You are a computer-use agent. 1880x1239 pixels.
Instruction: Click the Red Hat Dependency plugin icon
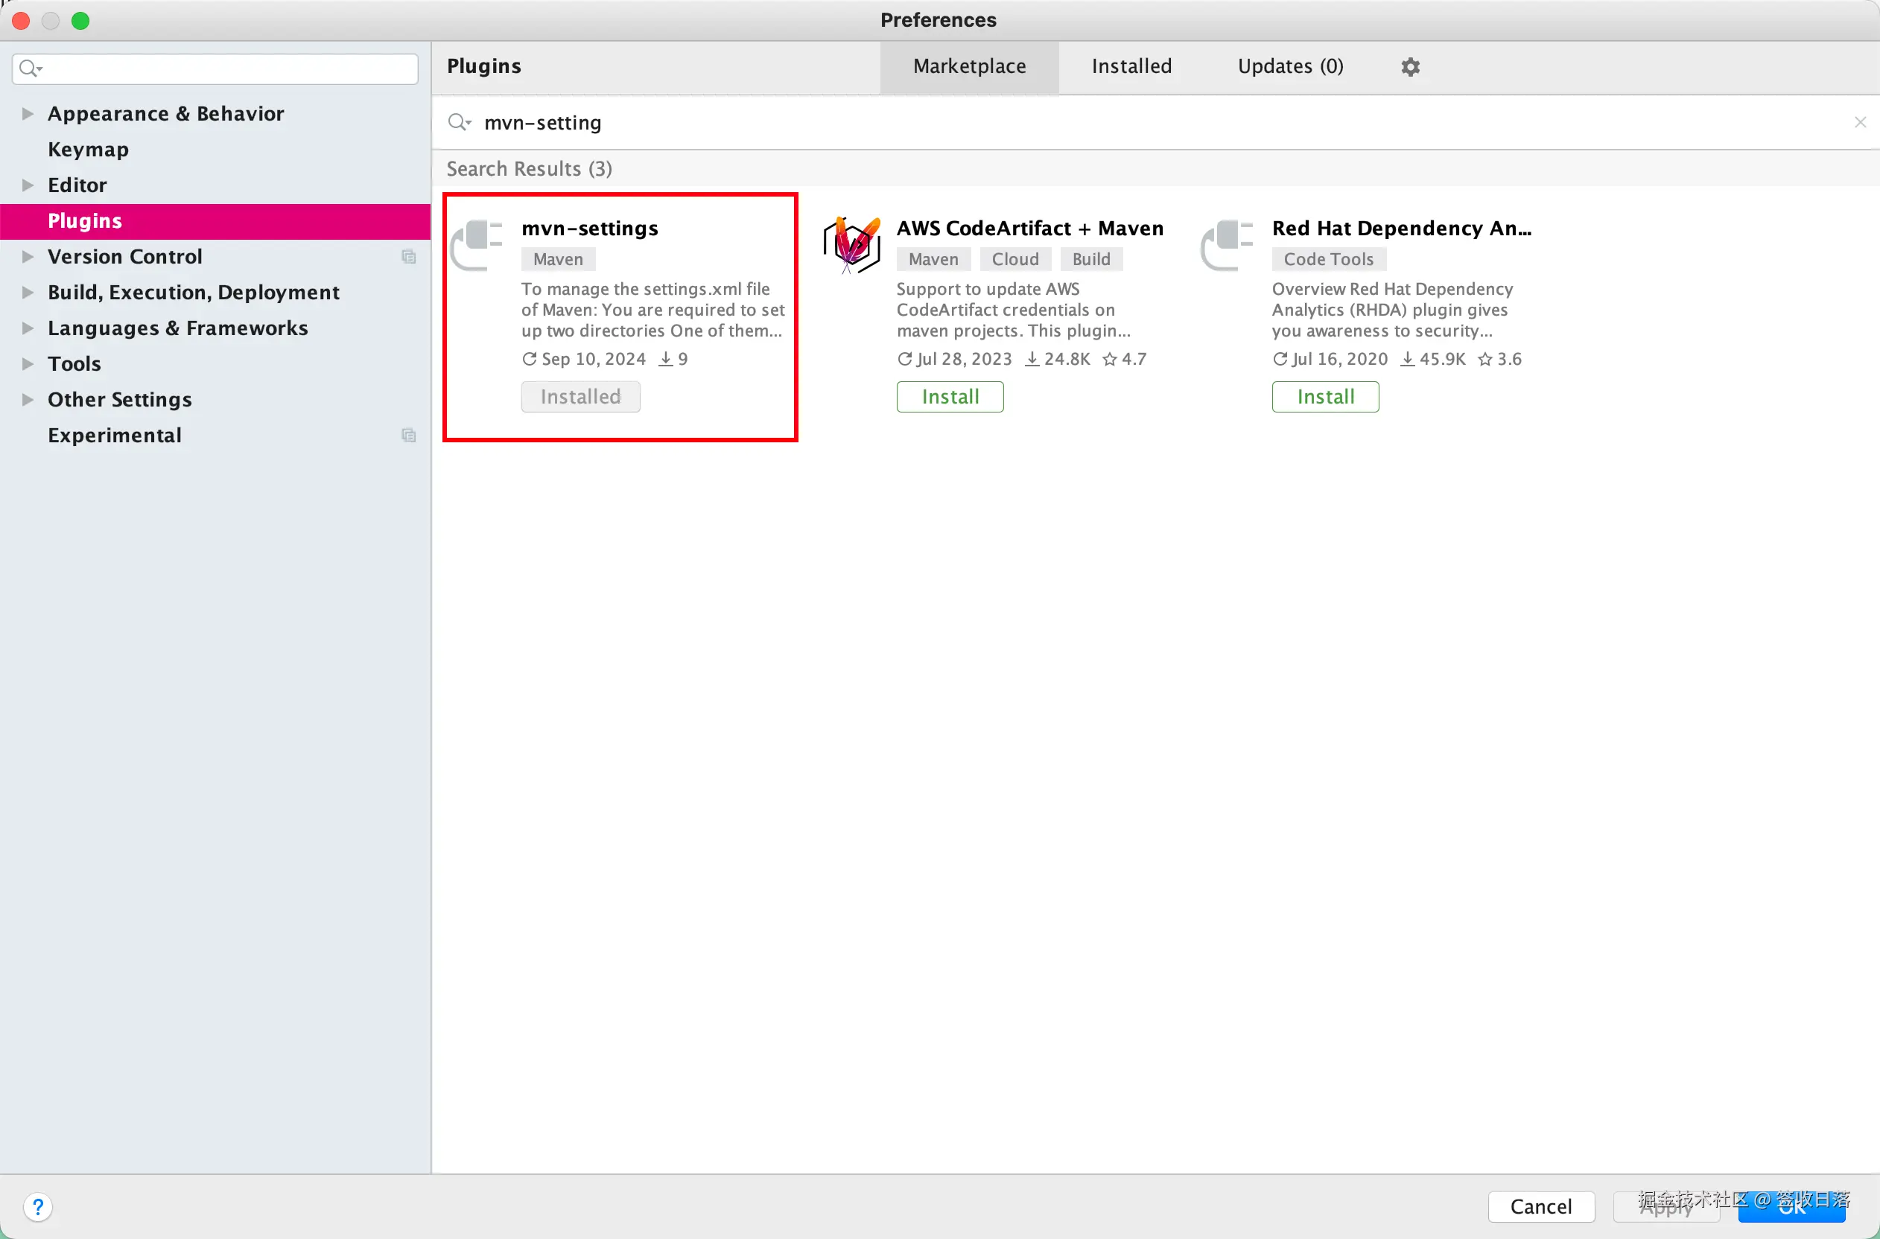pyautogui.click(x=1228, y=244)
